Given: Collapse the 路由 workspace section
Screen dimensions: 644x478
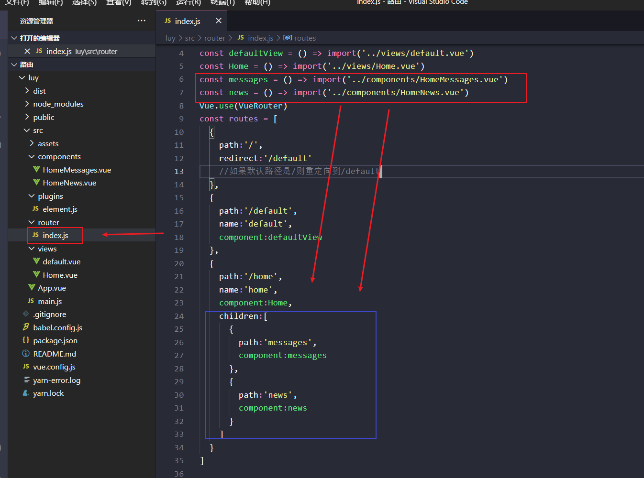Looking at the screenshot, I should (x=14, y=65).
